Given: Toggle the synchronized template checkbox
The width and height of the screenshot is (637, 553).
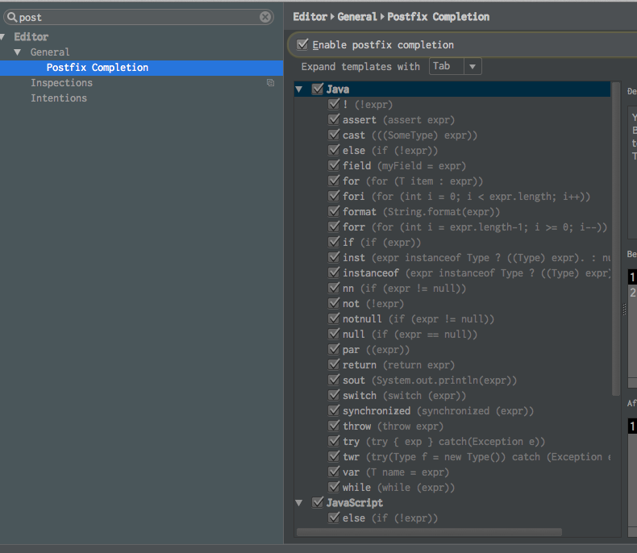Looking at the screenshot, I should tap(334, 410).
